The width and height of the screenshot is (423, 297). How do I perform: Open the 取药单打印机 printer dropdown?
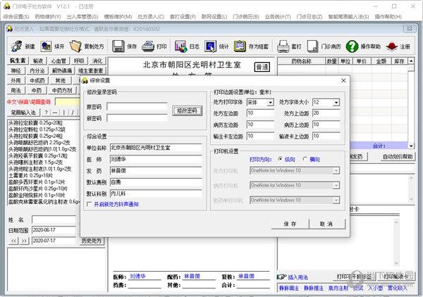coord(336,201)
